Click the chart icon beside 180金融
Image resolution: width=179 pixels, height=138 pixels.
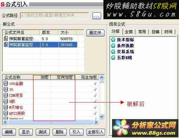click(6, 83)
